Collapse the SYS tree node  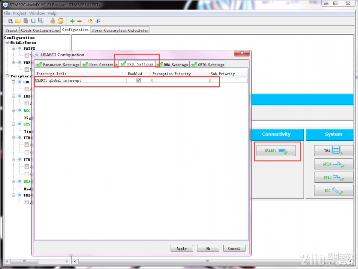pyautogui.click(x=13, y=124)
